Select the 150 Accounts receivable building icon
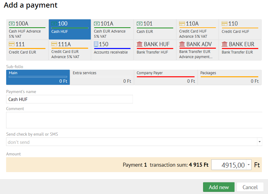Screen dimensions: 268x194 point(97,44)
